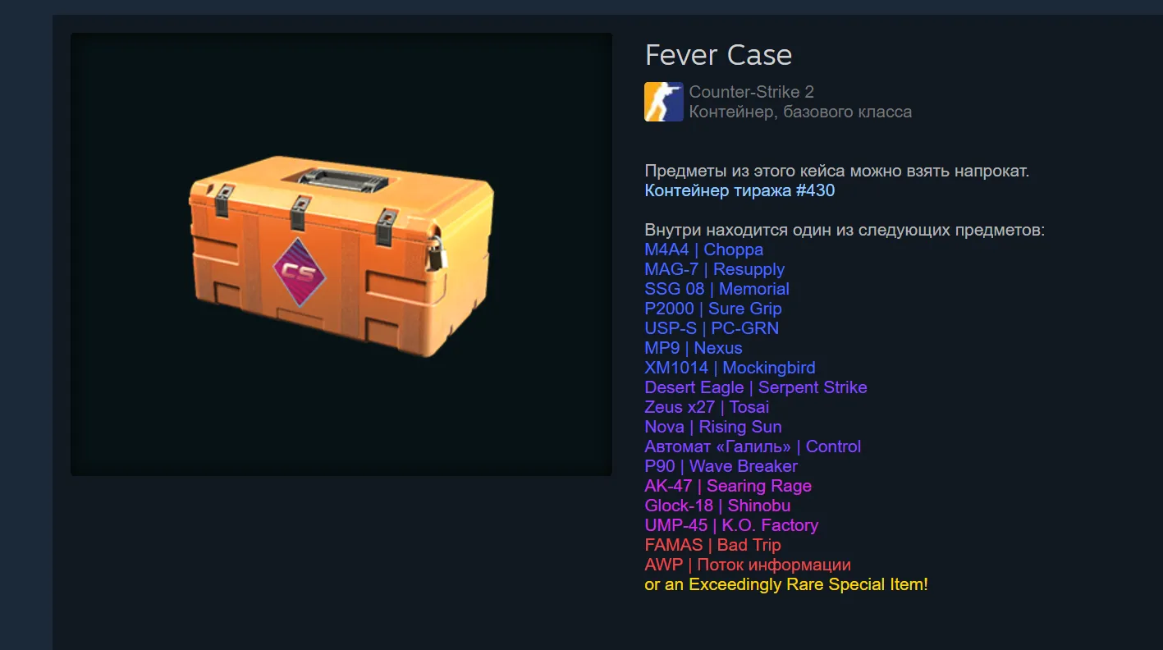Select AK-47 | Searing Rage
This screenshot has width=1163, height=650.
coord(728,486)
